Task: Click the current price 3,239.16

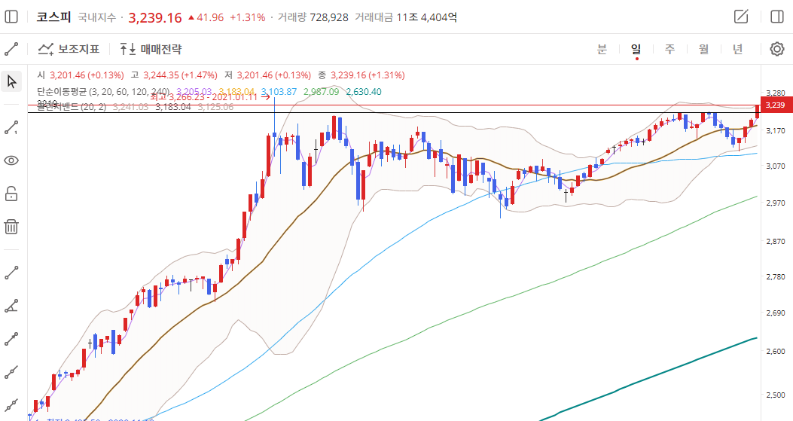Action: pyautogui.click(x=154, y=18)
